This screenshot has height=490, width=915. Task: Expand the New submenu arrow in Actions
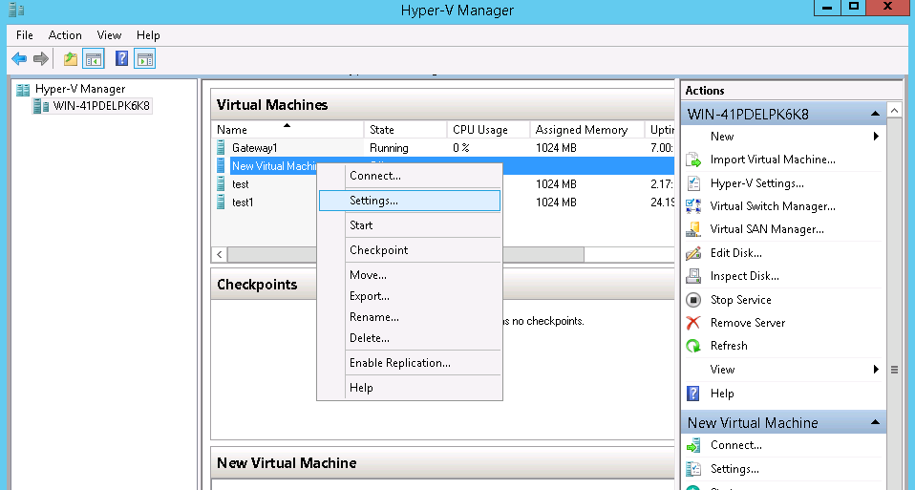tap(876, 137)
